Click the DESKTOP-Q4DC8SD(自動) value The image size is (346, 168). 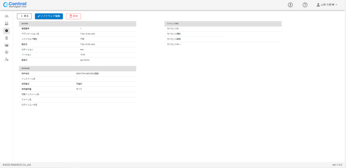pyautogui.click(x=88, y=74)
